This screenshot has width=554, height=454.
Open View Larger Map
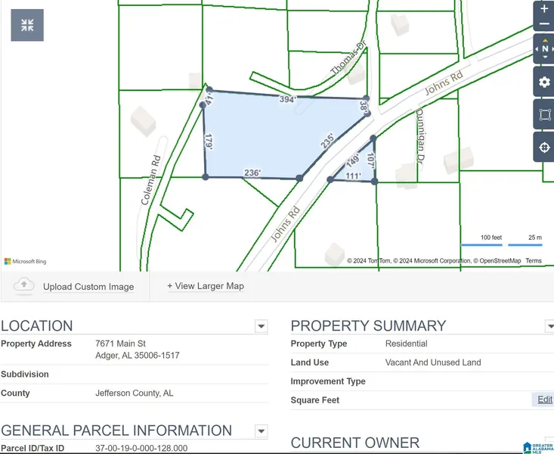[205, 286]
